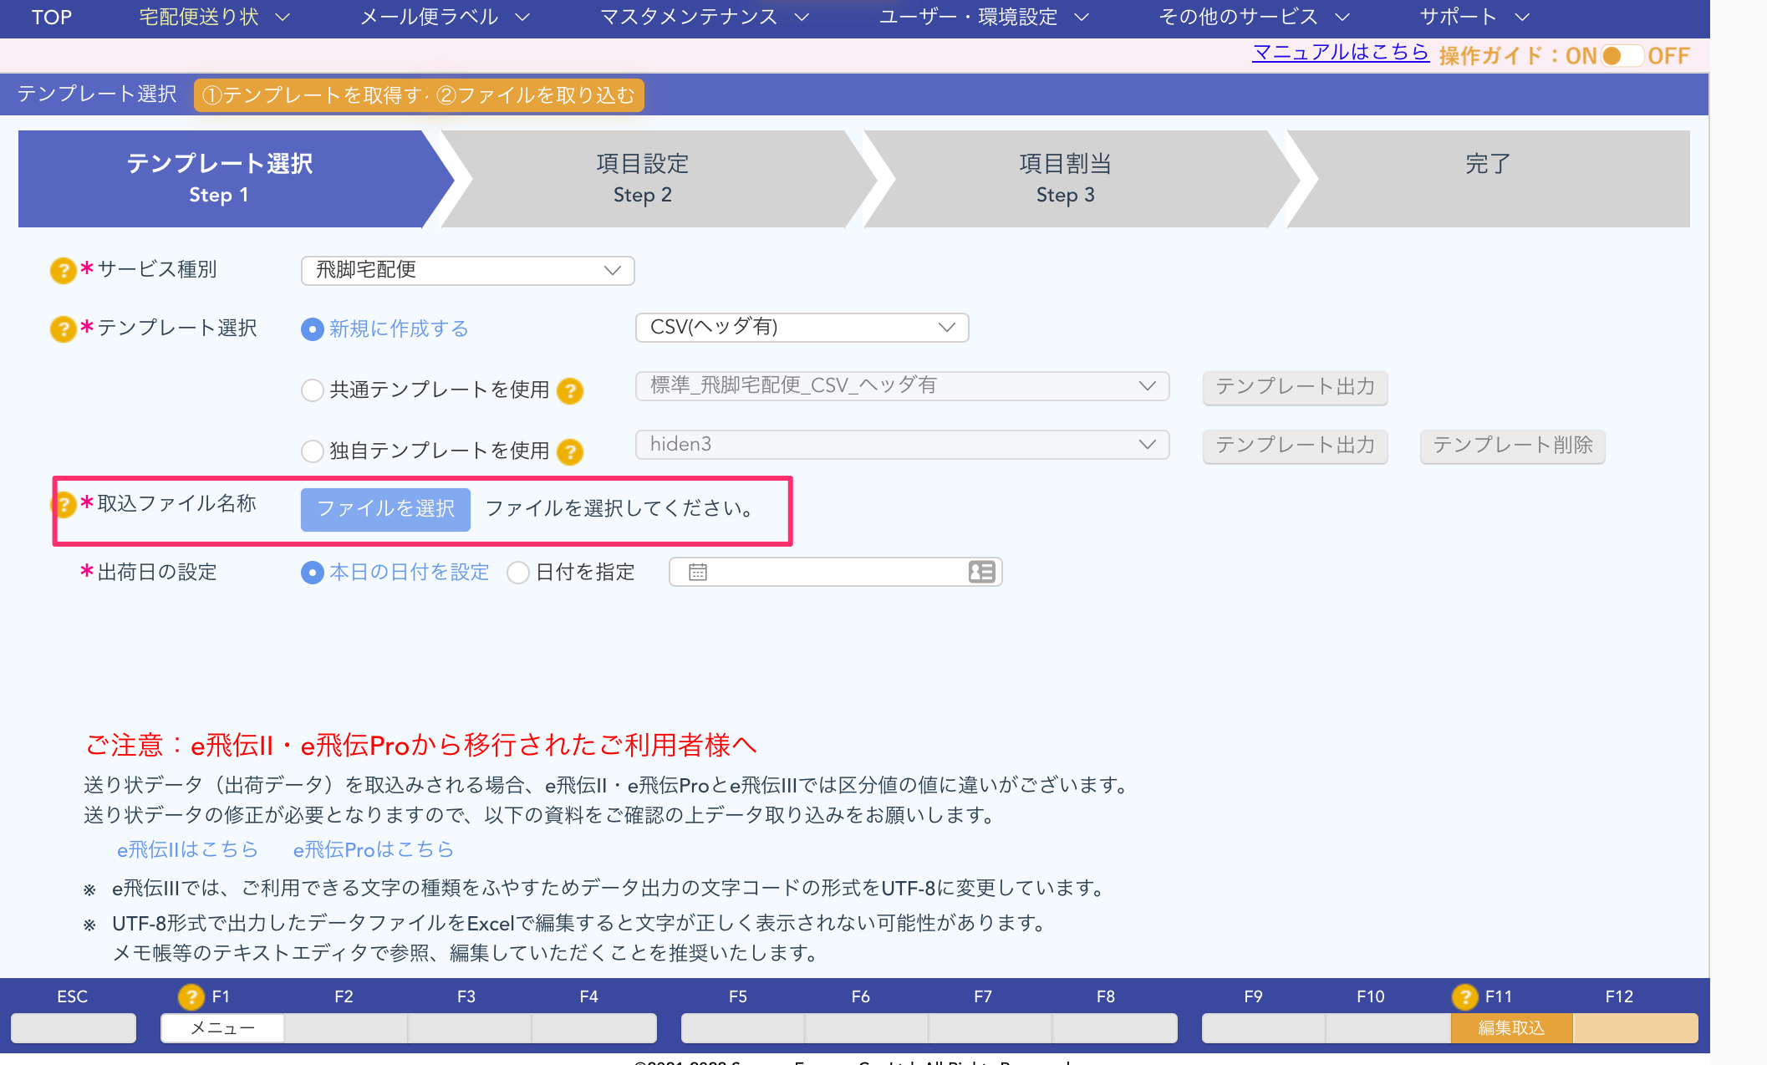Toggle 操作ガイド ON/OFF switch
This screenshot has width=1767, height=1065.
pos(1622,56)
